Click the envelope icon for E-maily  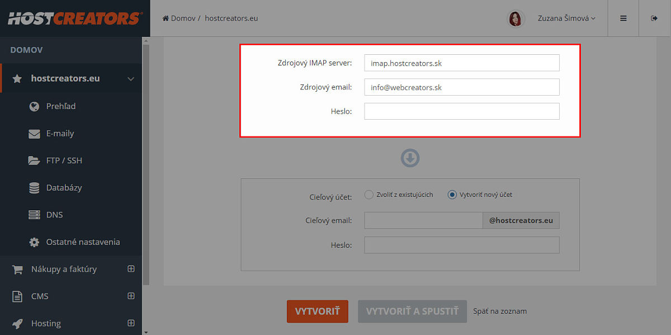point(34,134)
